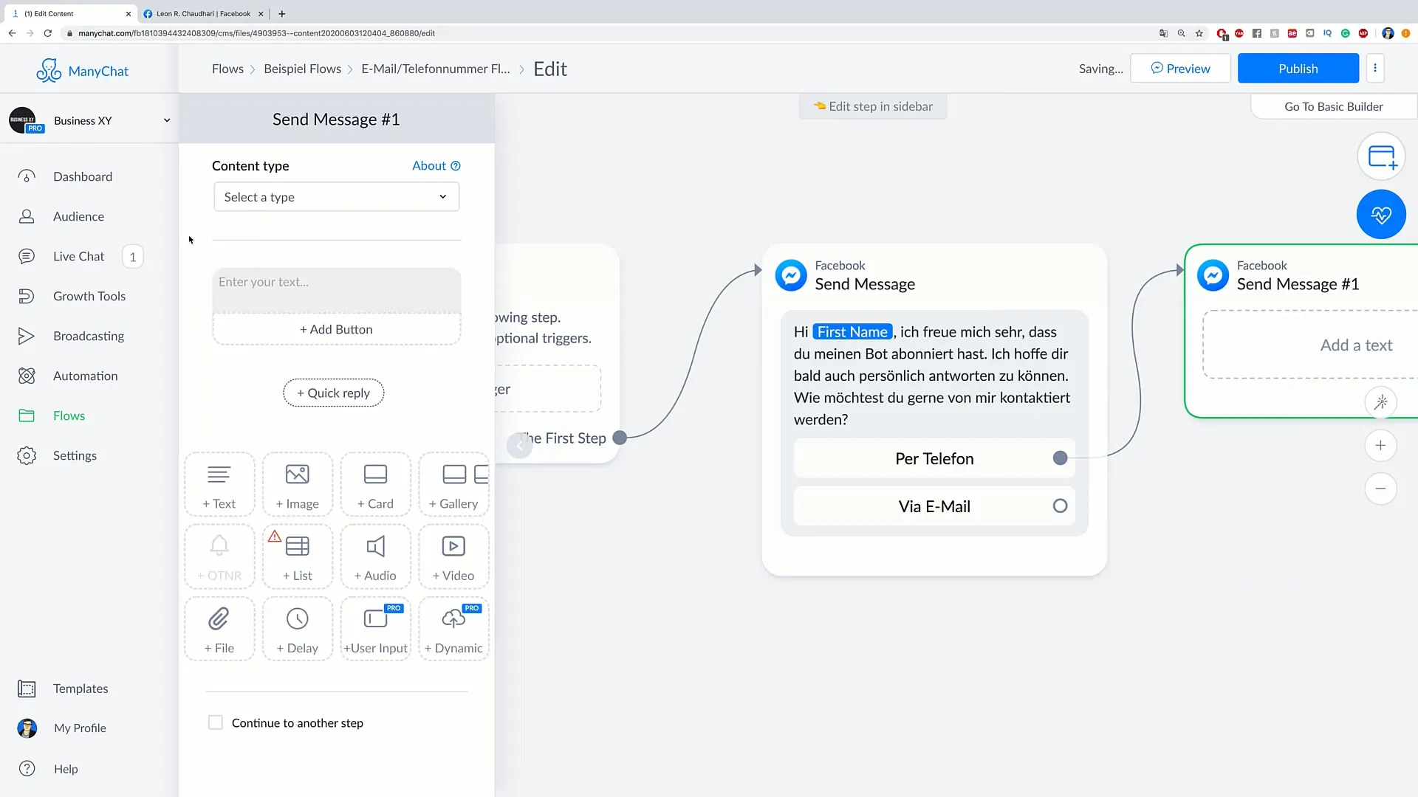
Task: Open the Flows navigation menu item
Action: pos(69,415)
